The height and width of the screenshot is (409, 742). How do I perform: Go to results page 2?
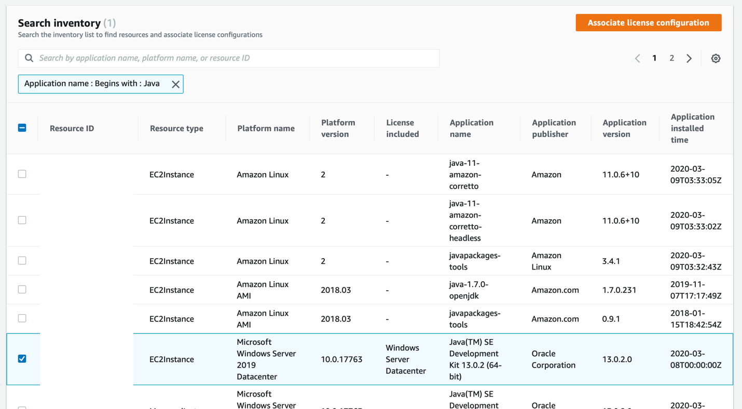click(671, 58)
